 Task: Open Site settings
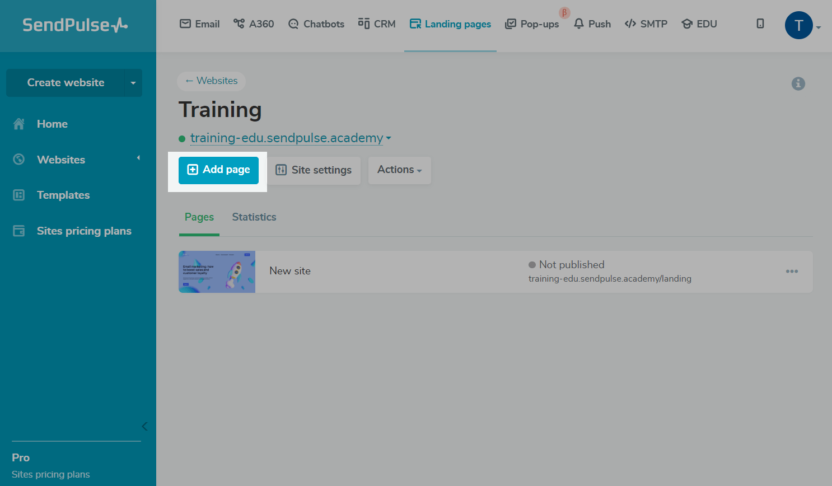314,170
